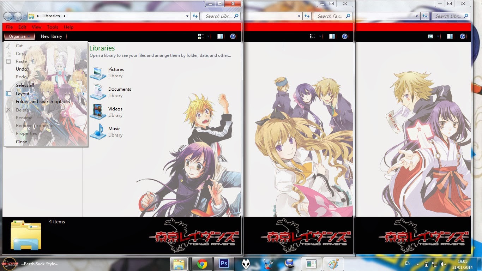Open address bar history dropdown in middle window

(299, 16)
